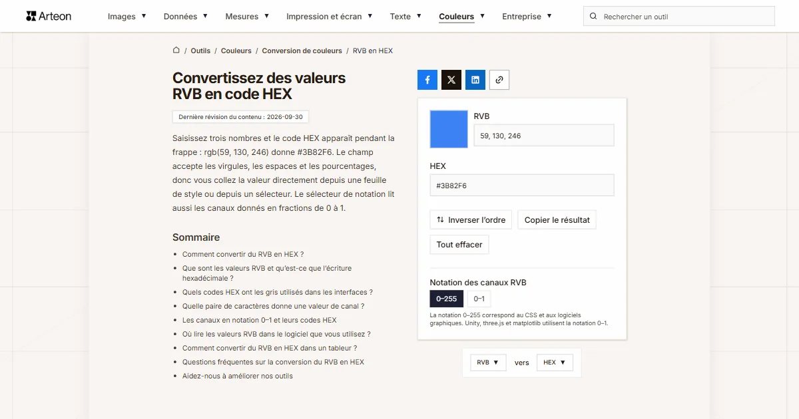Open the RVB source format dropdown
The width and height of the screenshot is (799, 419).
point(488,362)
